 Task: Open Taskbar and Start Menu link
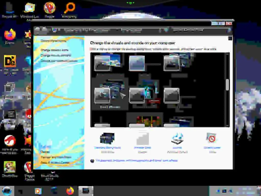(56, 157)
